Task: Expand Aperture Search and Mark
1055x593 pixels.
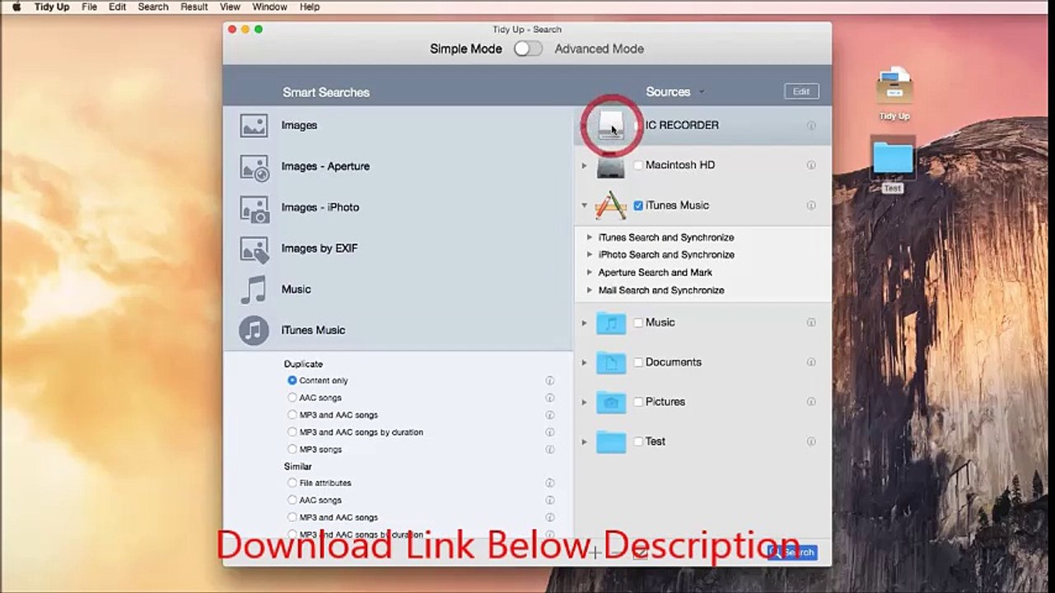Action: pos(590,273)
